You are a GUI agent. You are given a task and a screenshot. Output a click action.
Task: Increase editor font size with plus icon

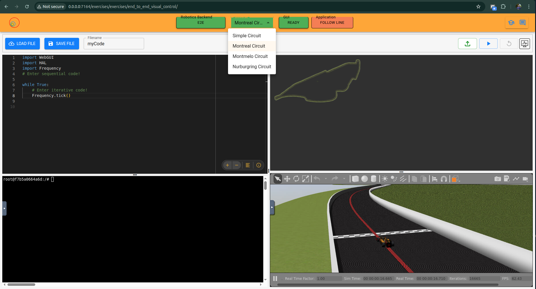[227, 165]
